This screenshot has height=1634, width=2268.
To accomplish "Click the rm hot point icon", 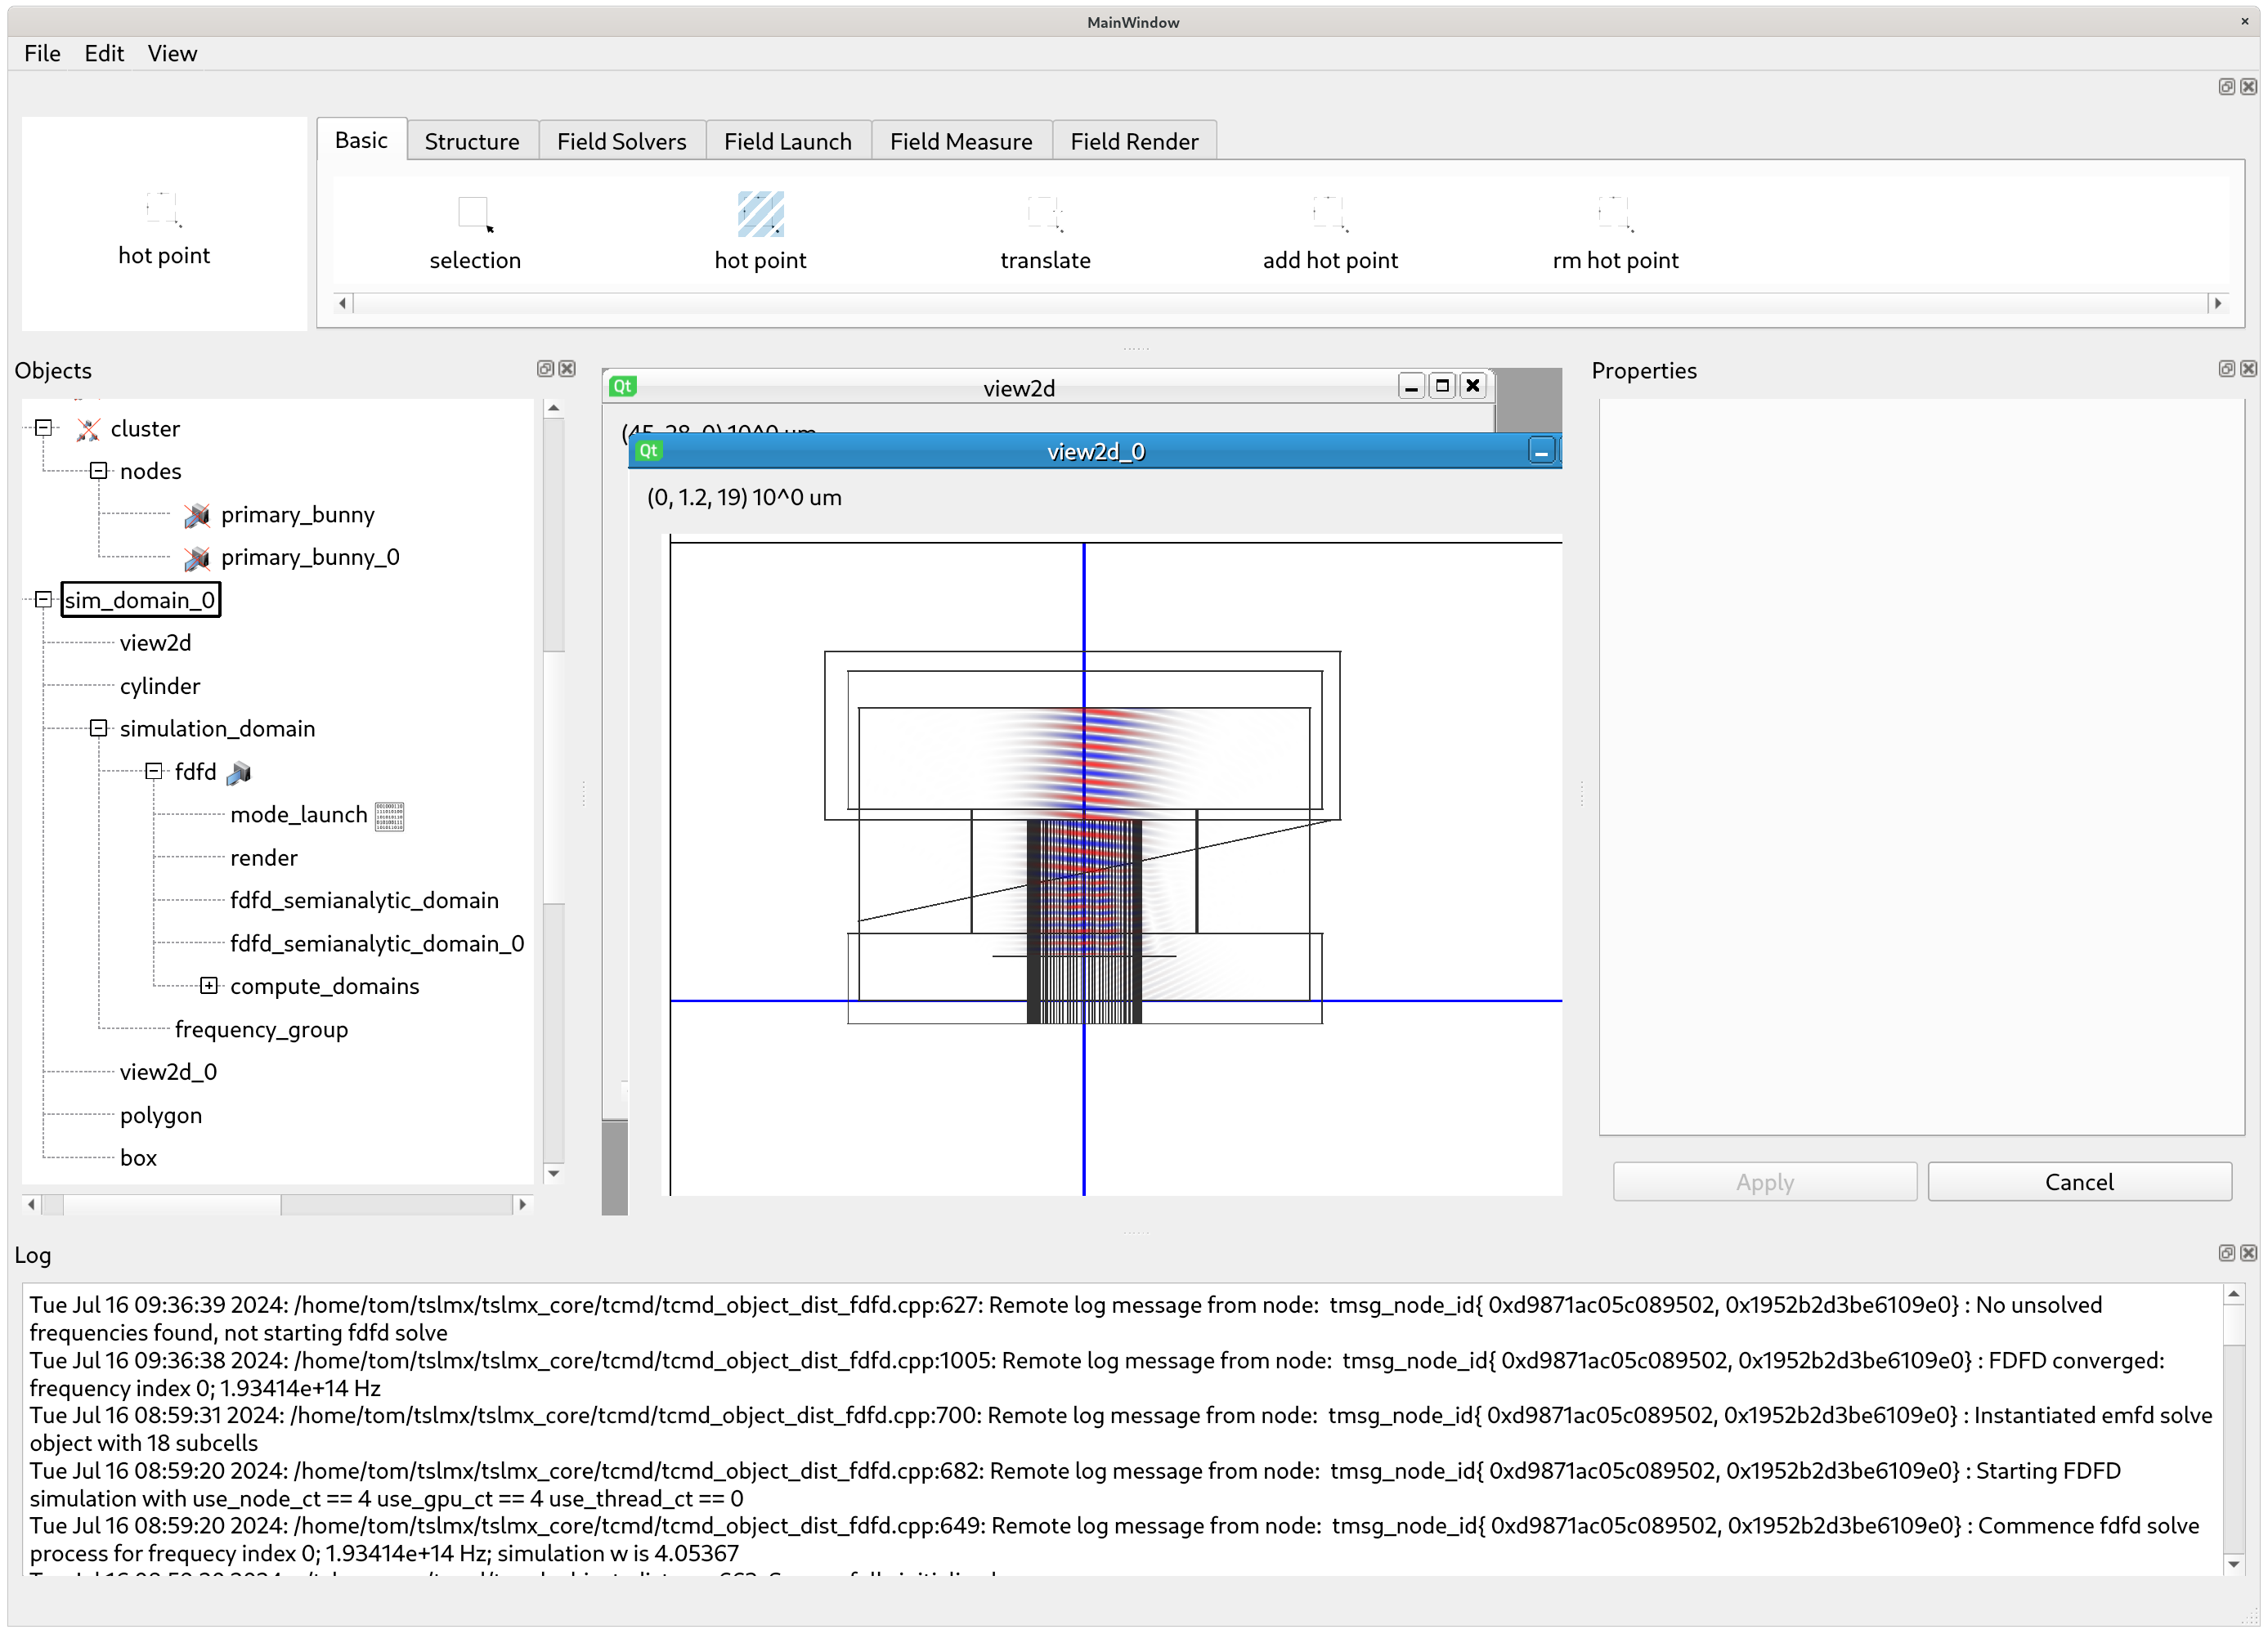I will [1614, 213].
